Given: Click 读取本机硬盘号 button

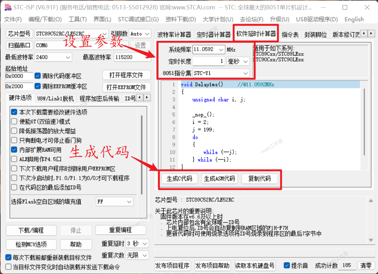Looking at the screenshot, I should [255, 266].
